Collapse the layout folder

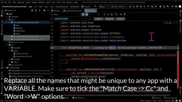click(9, 51)
